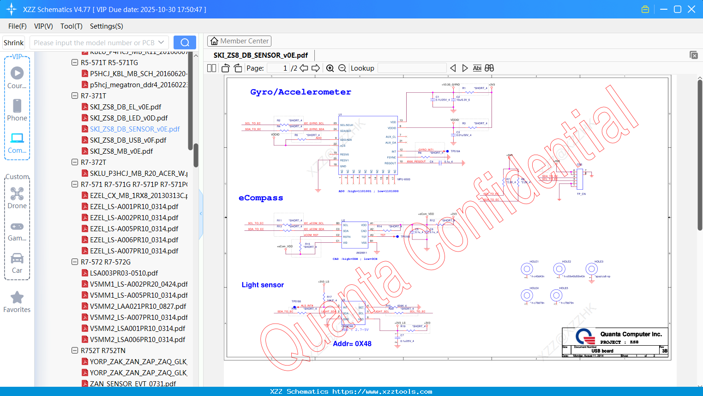Open SKI_ZS8_DB_EL_v0E.pdf from the tree

126,107
